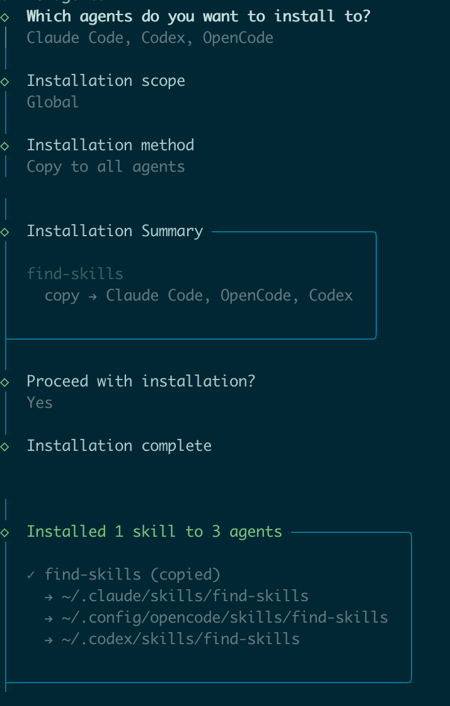Click the "Global" scope answer

point(52,102)
